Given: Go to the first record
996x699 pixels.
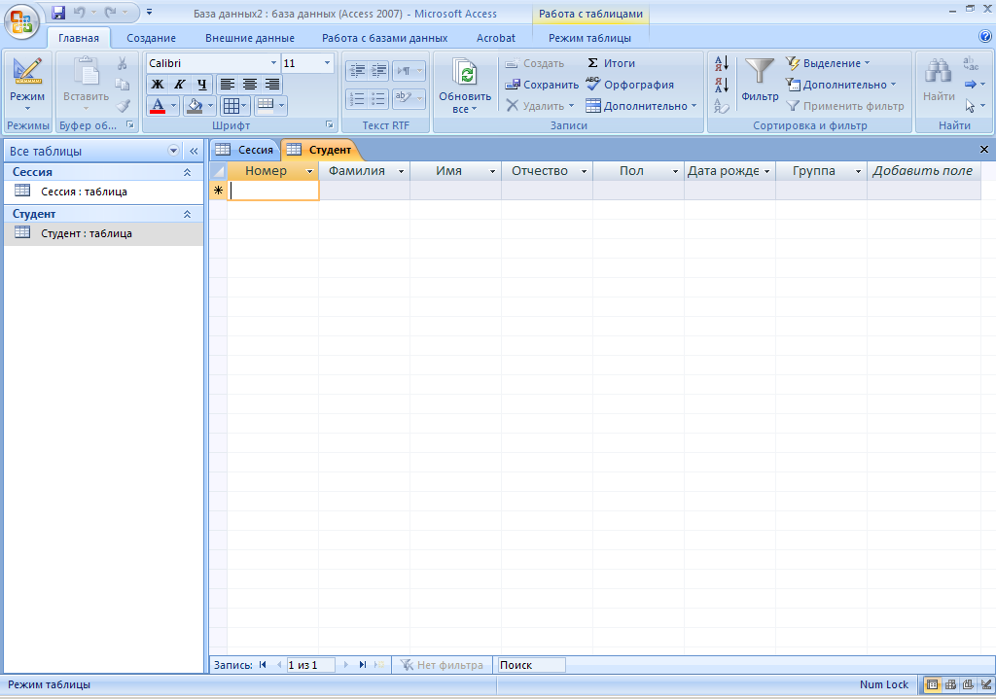Looking at the screenshot, I should [x=263, y=665].
